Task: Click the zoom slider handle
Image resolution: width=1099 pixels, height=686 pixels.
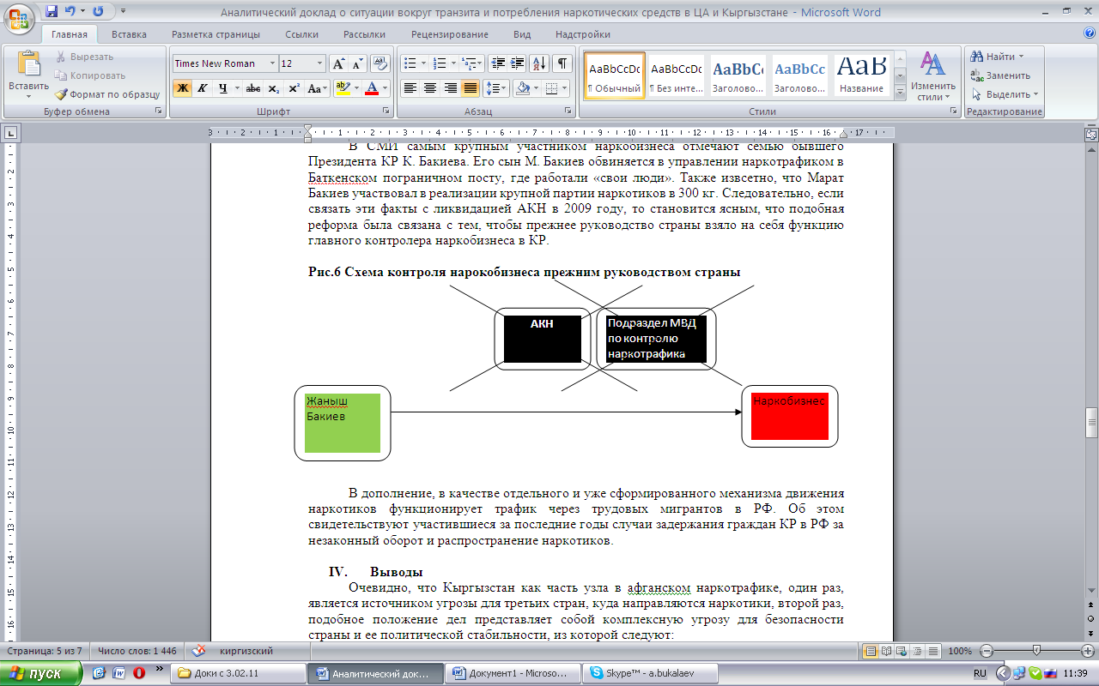Action: [1036, 651]
